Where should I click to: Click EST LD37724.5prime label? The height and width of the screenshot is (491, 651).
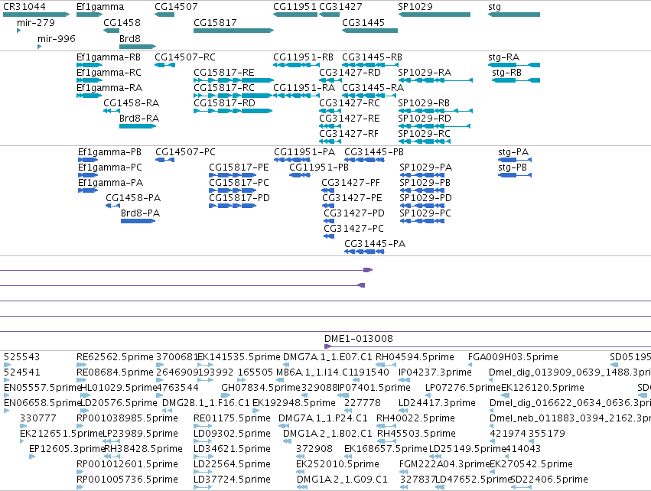[232, 480]
